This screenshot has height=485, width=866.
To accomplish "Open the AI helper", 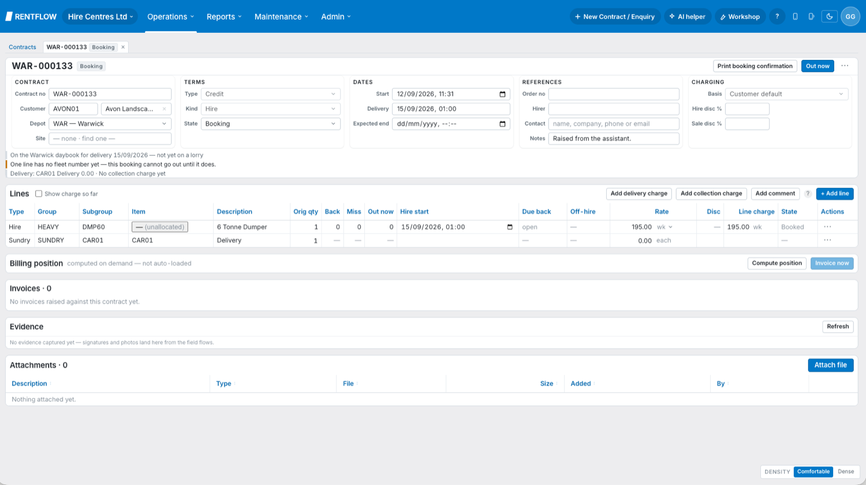I will (688, 17).
